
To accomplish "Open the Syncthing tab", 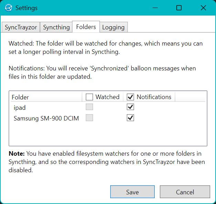I will point(56,27).
